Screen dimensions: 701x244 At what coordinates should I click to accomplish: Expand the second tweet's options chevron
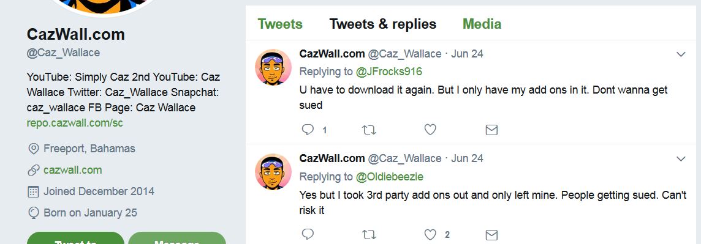(x=681, y=159)
